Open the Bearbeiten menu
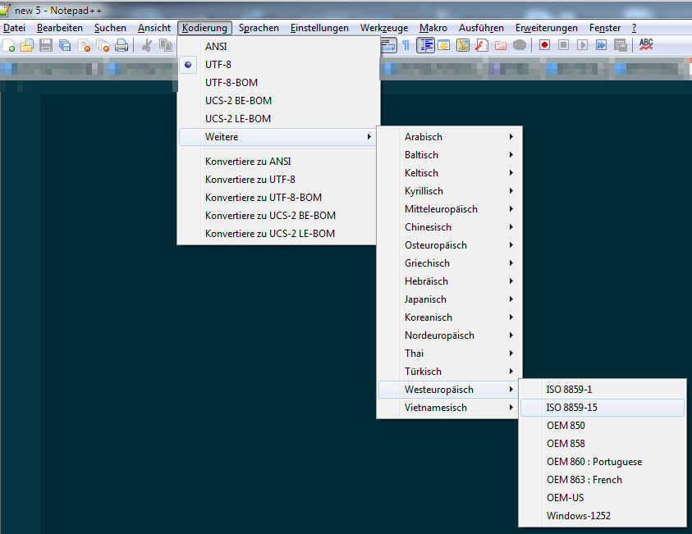The height and width of the screenshot is (534, 692). 60,28
